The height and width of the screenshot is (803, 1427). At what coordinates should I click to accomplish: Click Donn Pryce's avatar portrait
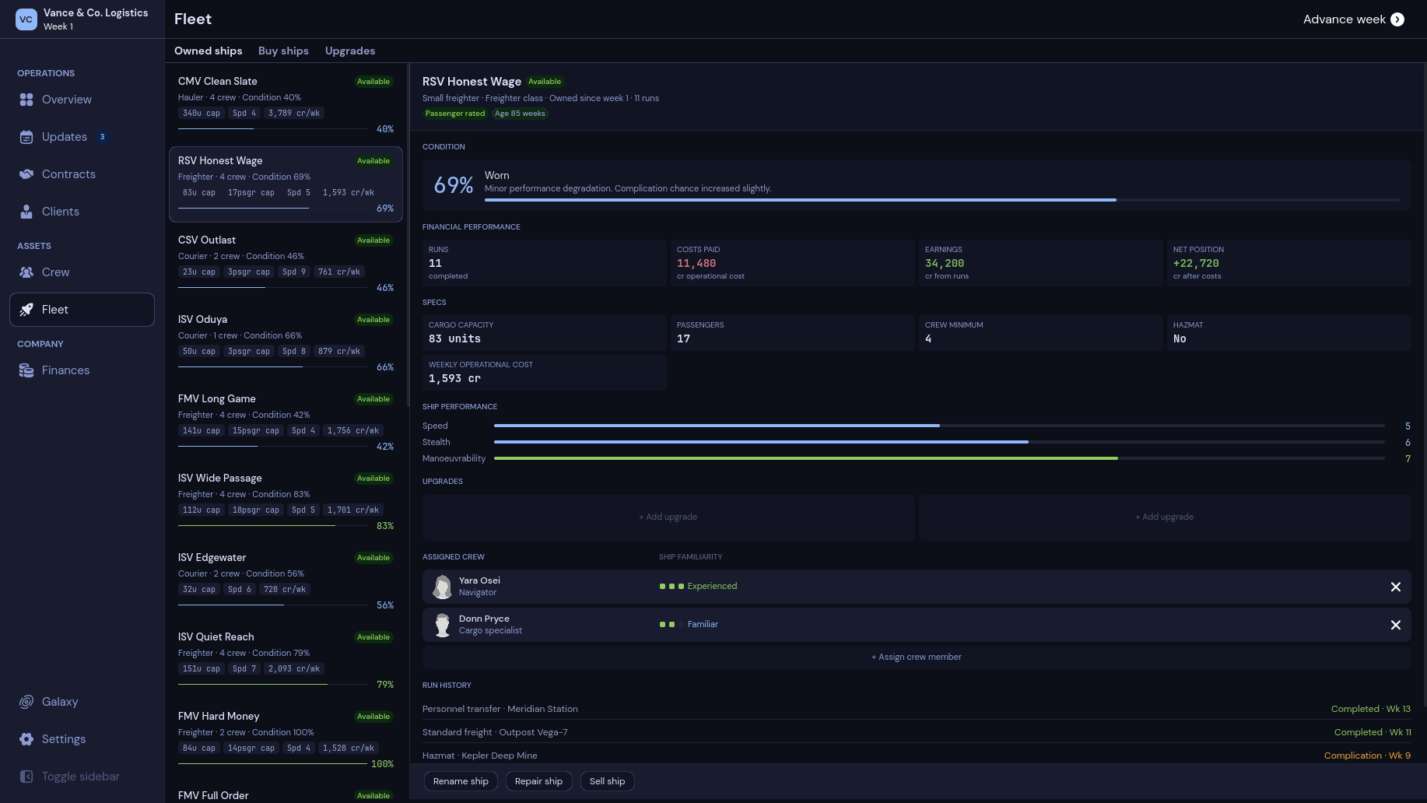(443, 625)
